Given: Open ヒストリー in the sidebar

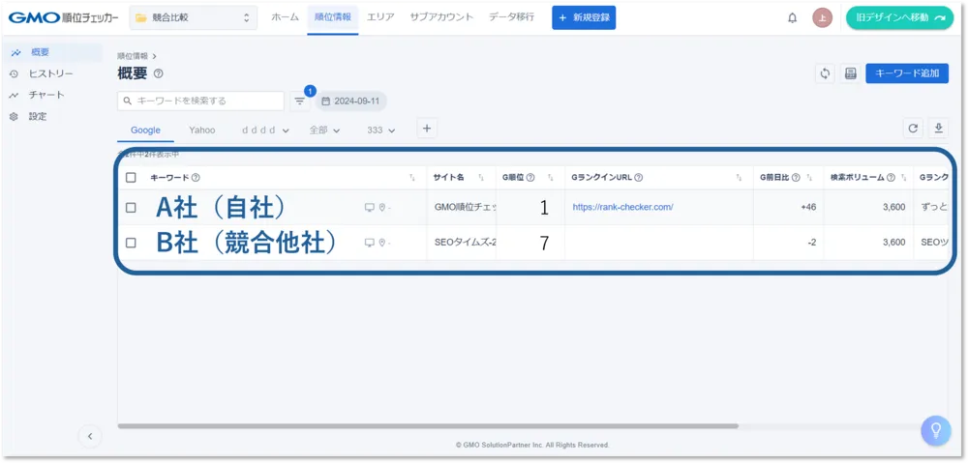Looking at the screenshot, I should click(x=52, y=74).
